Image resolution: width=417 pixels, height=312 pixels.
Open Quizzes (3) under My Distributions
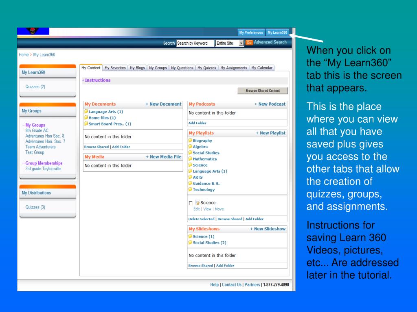click(x=35, y=207)
